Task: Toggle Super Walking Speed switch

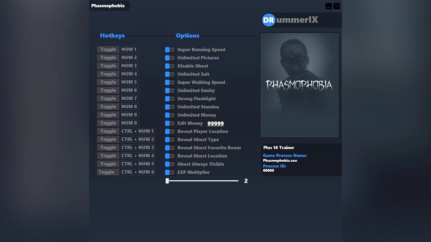Action: pyautogui.click(x=170, y=82)
